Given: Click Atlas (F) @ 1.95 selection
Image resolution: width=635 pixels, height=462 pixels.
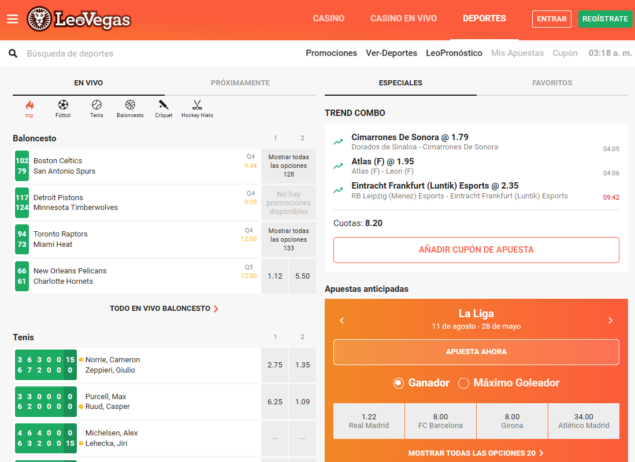Looking at the screenshot, I should [x=383, y=161].
